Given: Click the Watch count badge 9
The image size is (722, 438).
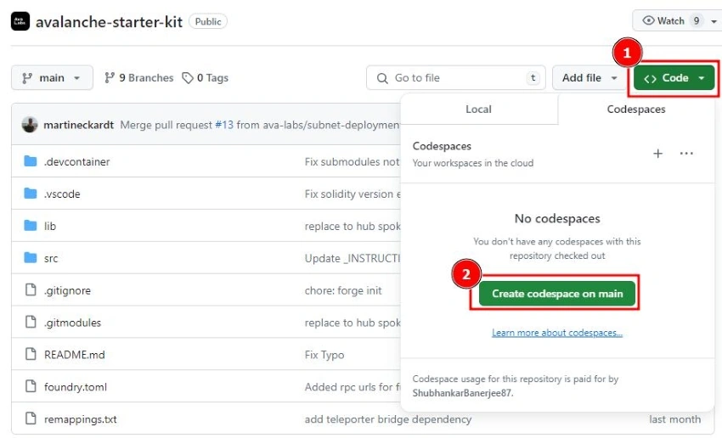Looking at the screenshot, I should 697,20.
